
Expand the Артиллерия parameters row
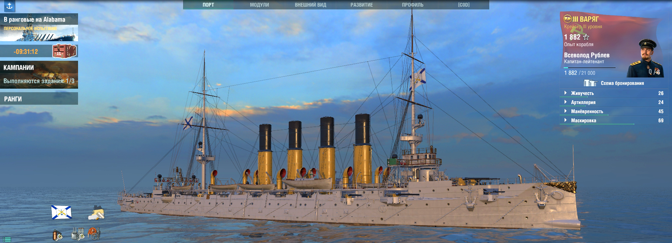pyautogui.click(x=583, y=102)
